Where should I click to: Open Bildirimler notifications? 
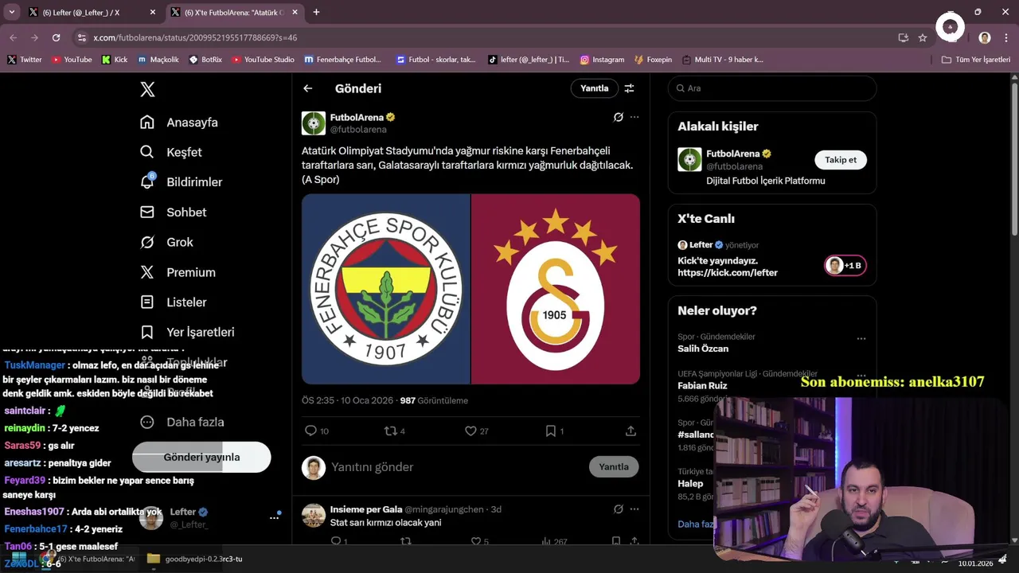point(182,182)
